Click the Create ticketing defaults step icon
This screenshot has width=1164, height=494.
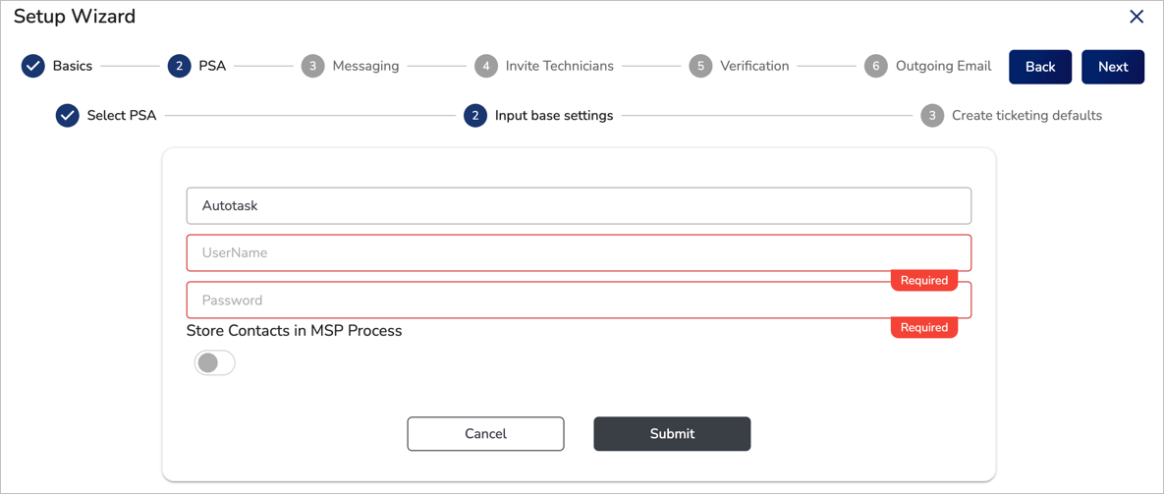(932, 116)
